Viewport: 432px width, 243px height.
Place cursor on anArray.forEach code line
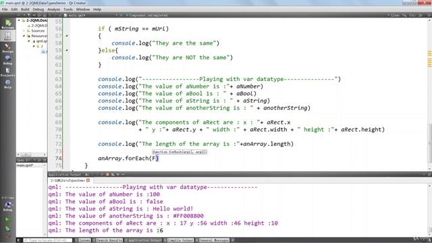(128, 159)
